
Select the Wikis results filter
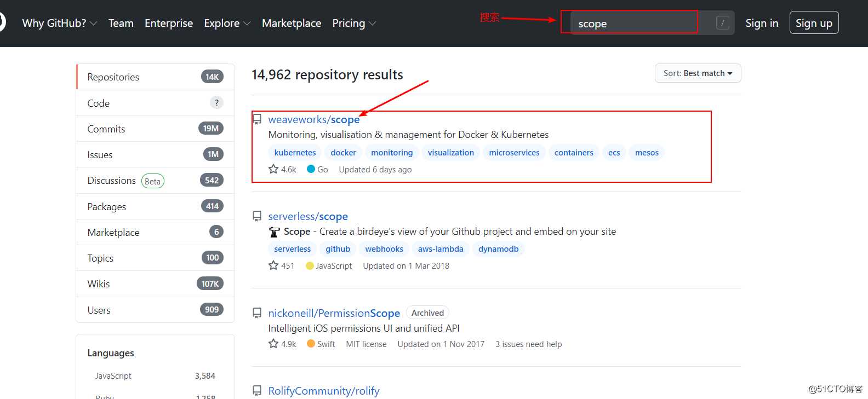coord(156,284)
